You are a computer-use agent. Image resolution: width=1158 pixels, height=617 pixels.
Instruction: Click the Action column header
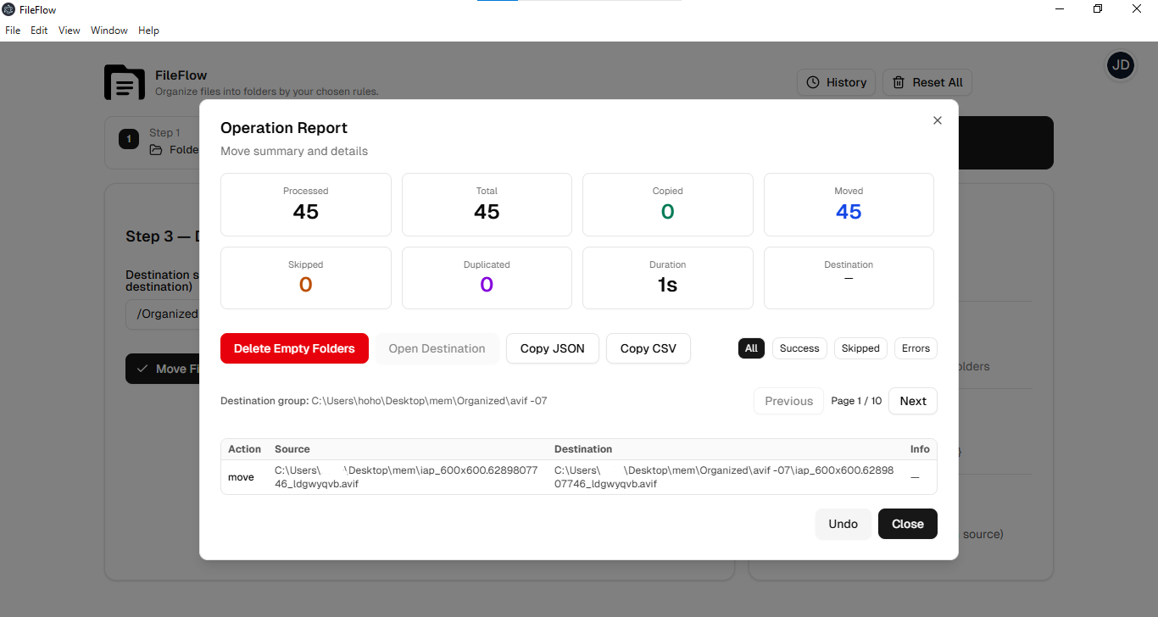click(x=244, y=449)
